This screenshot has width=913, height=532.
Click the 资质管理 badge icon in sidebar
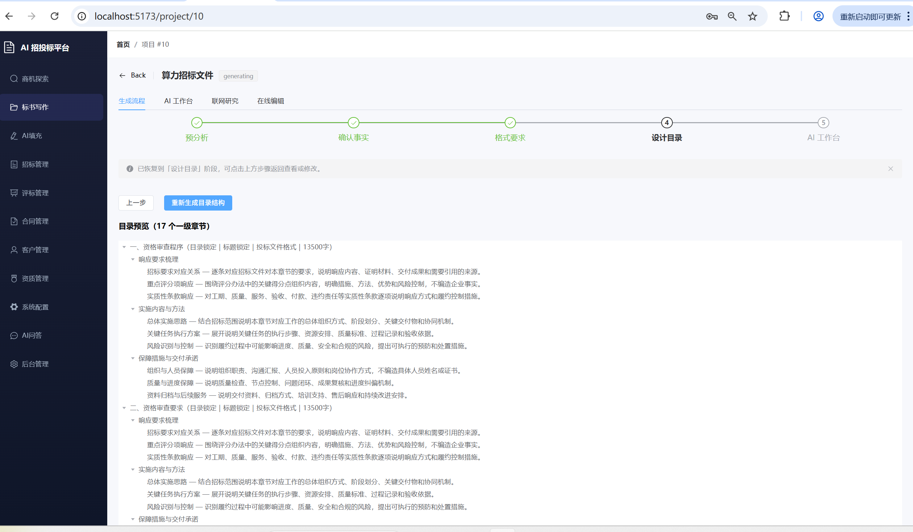(14, 278)
